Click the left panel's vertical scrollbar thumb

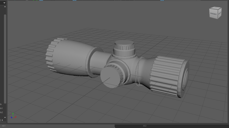5,59
